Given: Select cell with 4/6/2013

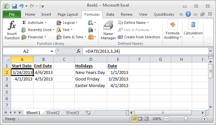Looking at the screenshot, I should tap(44, 72).
